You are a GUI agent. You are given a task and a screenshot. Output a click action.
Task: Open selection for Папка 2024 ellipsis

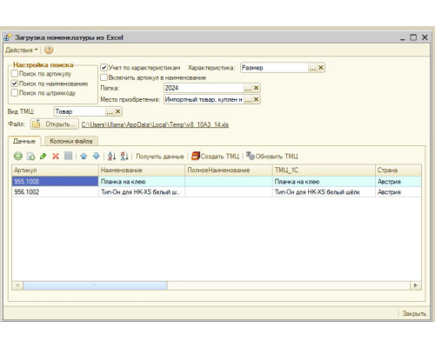[x=248, y=88]
